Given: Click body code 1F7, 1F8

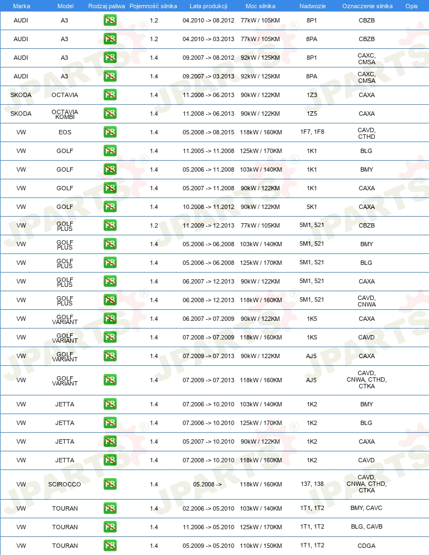Looking at the screenshot, I should pos(312,132).
